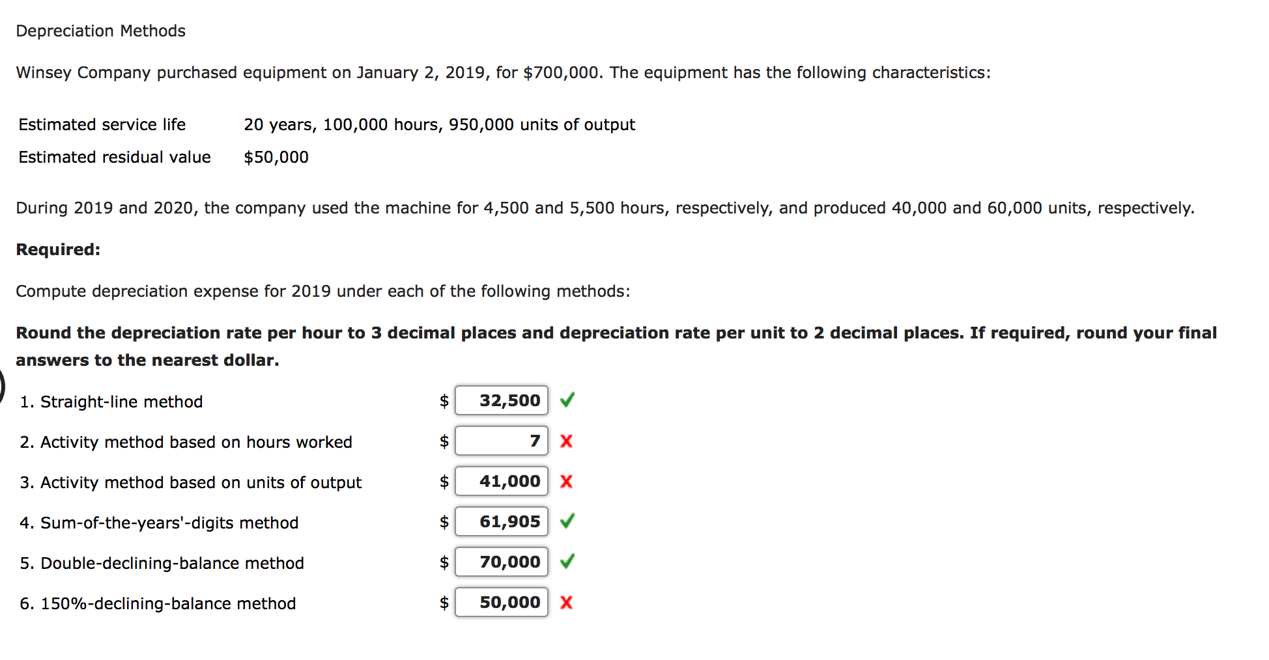Click the Required: label

pyautogui.click(x=57, y=249)
